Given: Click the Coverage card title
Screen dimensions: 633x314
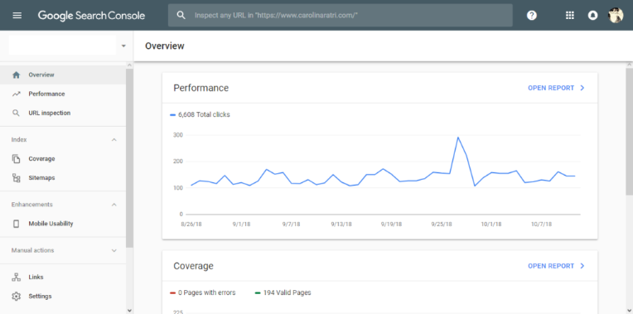Looking at the screenshot, I should [193, 266].
